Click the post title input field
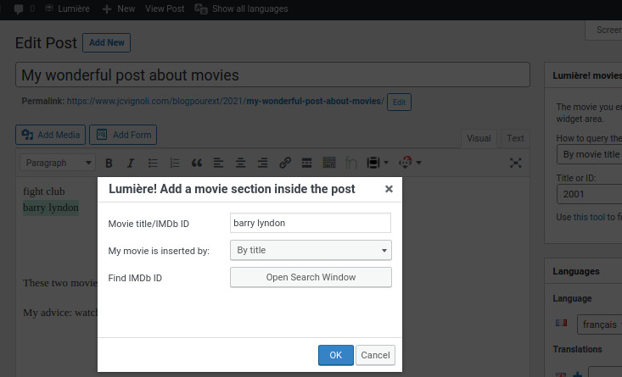 (272, 75)
